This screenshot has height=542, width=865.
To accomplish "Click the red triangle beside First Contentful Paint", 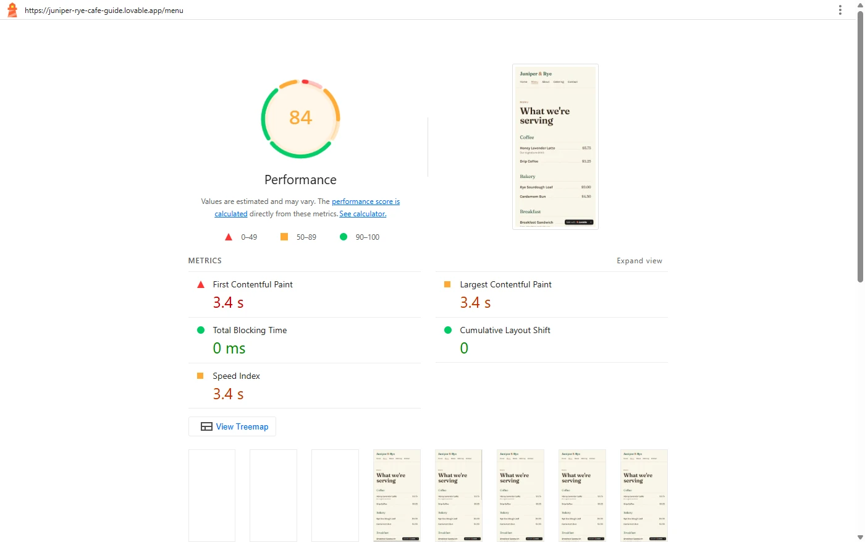I will click(x=201, y=284).
